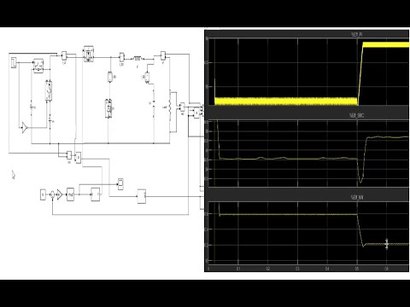
Task: Click the thick yellow waveform band in the top plot
Action: click(286, 101)
